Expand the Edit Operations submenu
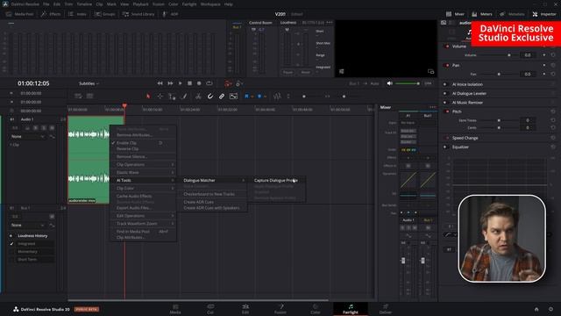This screenshot has width=561, height=316. [143, 216]
